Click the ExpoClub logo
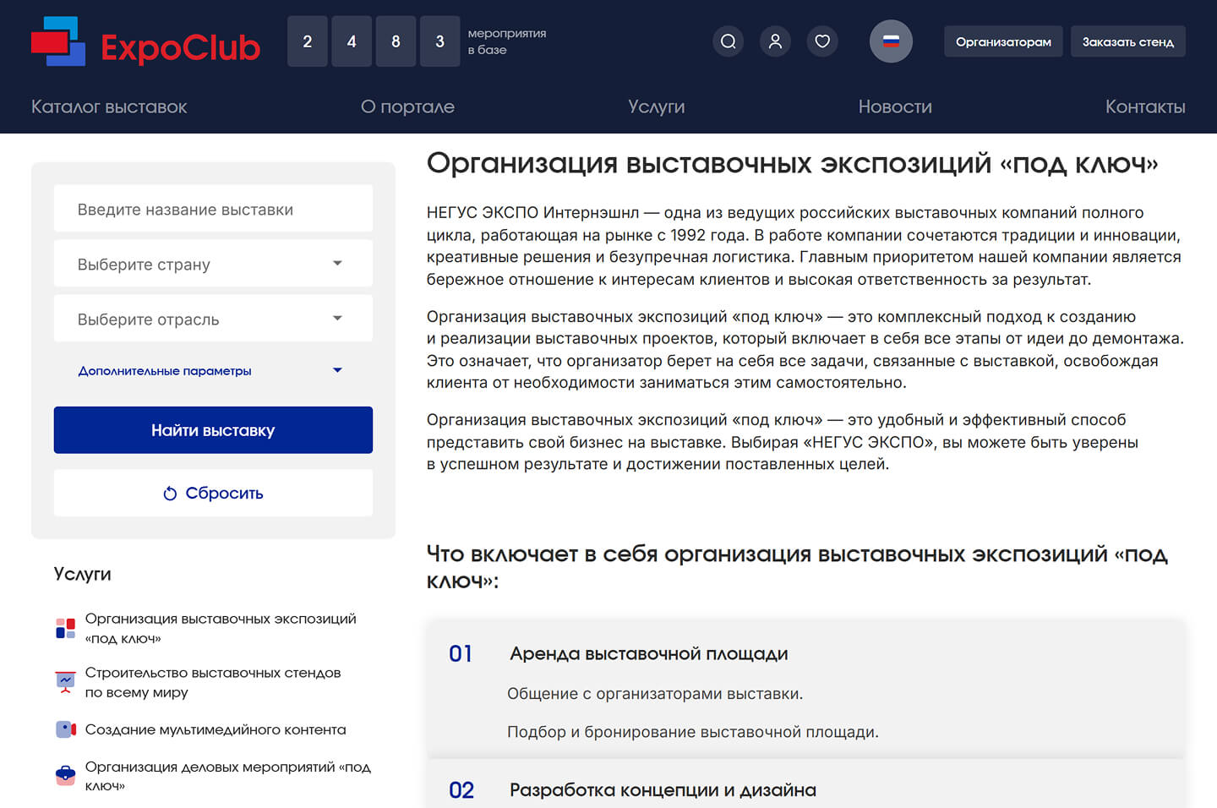This screenshot has height=808, width=1217. click(x=145, y=41)
